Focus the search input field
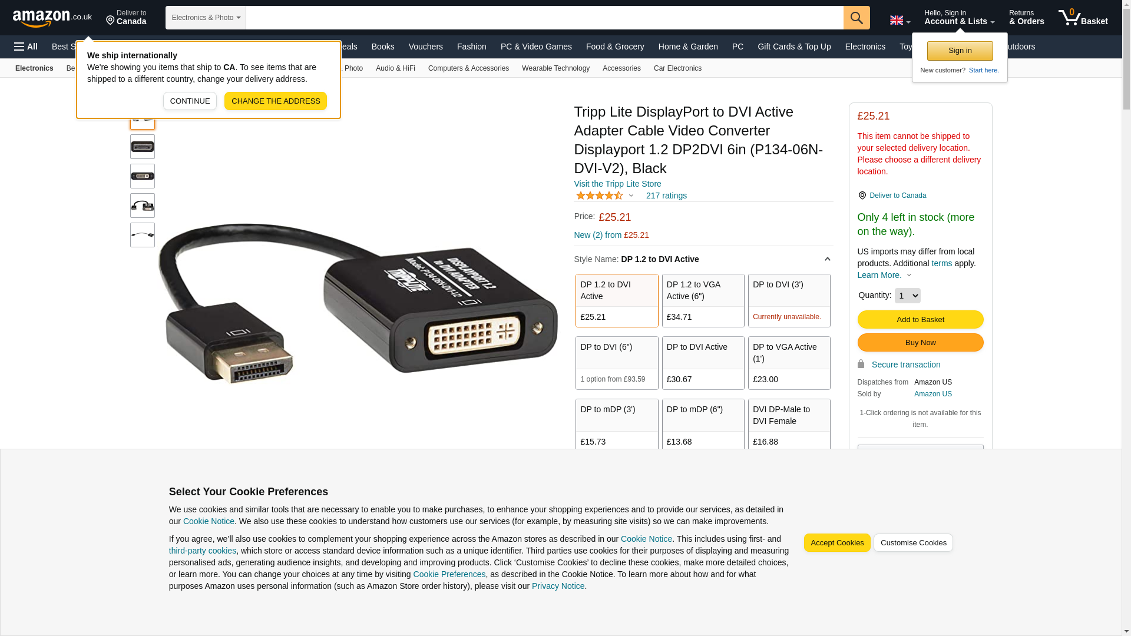The height and width of the screenshot is (636, 1131). click(544, 18)
